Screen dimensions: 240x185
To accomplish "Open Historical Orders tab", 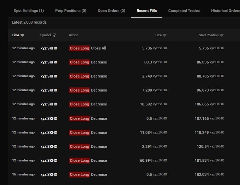I will pos(226,11).
